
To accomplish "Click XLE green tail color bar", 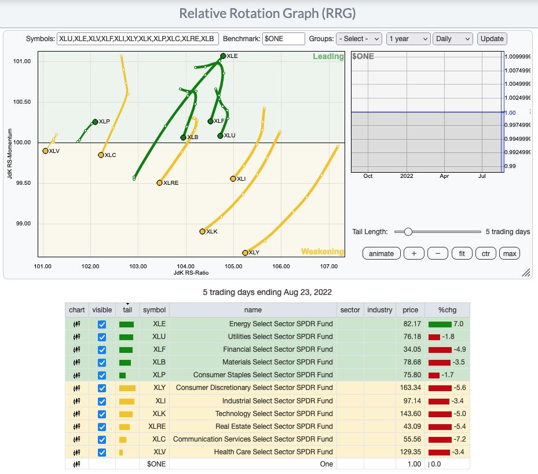I will coord(127,324).
